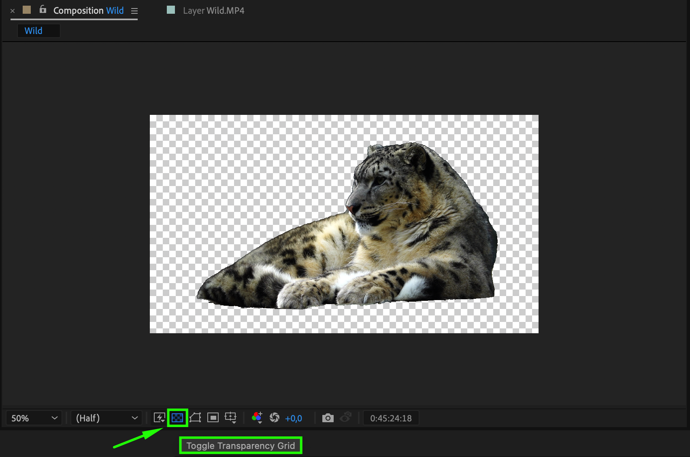The width and height of the screenshot is (690, 457).
Task: Open the (Half) resolution dropdown
Action: [106, 418]
